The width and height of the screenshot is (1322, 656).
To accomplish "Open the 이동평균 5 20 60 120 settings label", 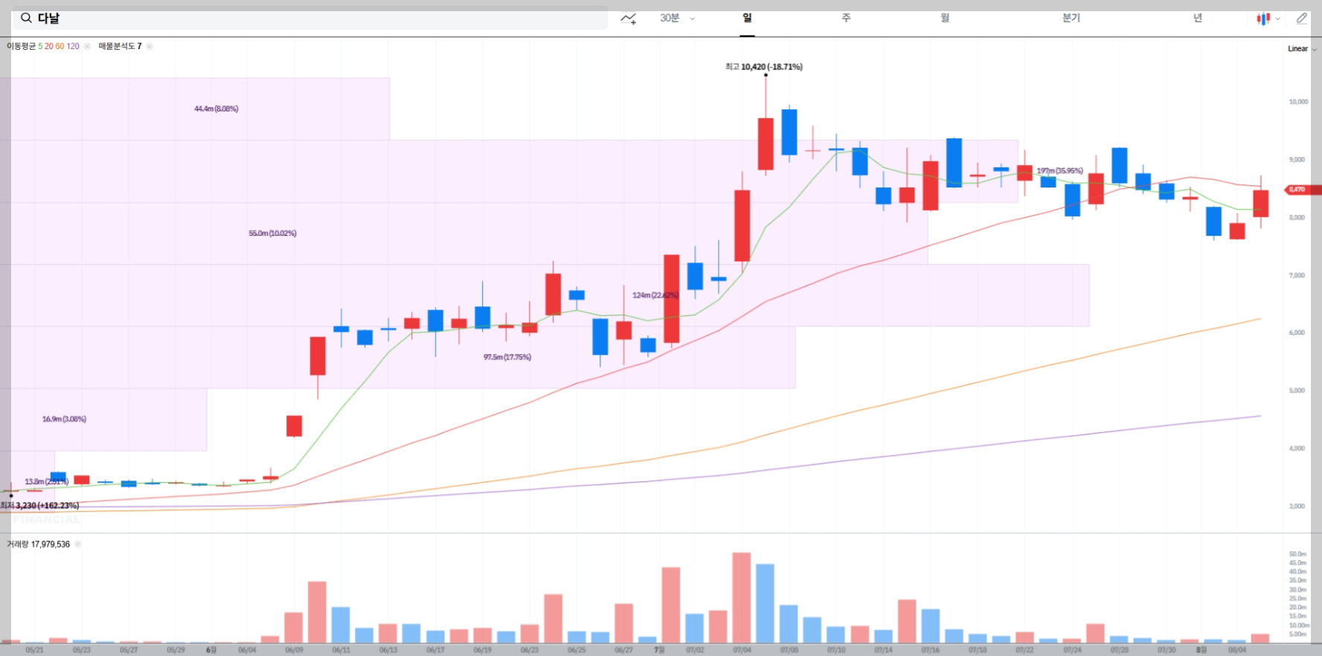I will tap(43, 46).
